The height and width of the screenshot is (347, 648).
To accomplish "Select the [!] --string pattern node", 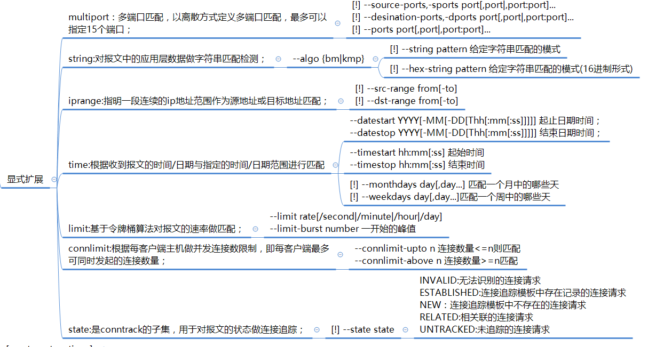I will click(475, 50).
